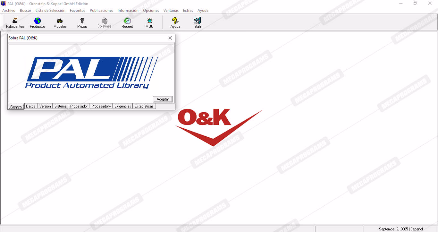This screenshot has height=232, width=438.
Task: Open the Ayuda question mark icon
Action: tap(175, 23)
